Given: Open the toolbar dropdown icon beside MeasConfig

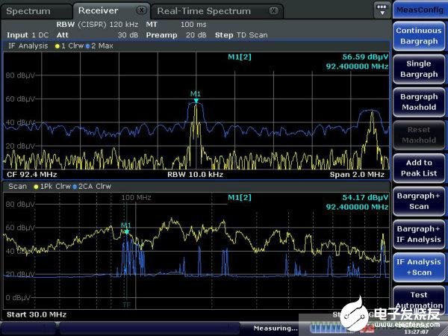Looking at the screenshot, I should (x=383, y=10).
